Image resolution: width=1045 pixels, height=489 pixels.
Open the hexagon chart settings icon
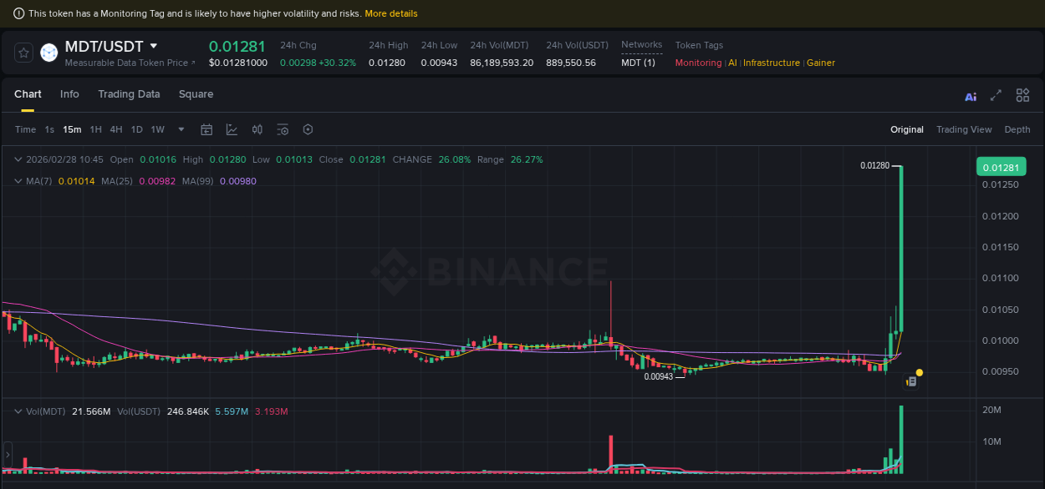click(x=308, y=129)
